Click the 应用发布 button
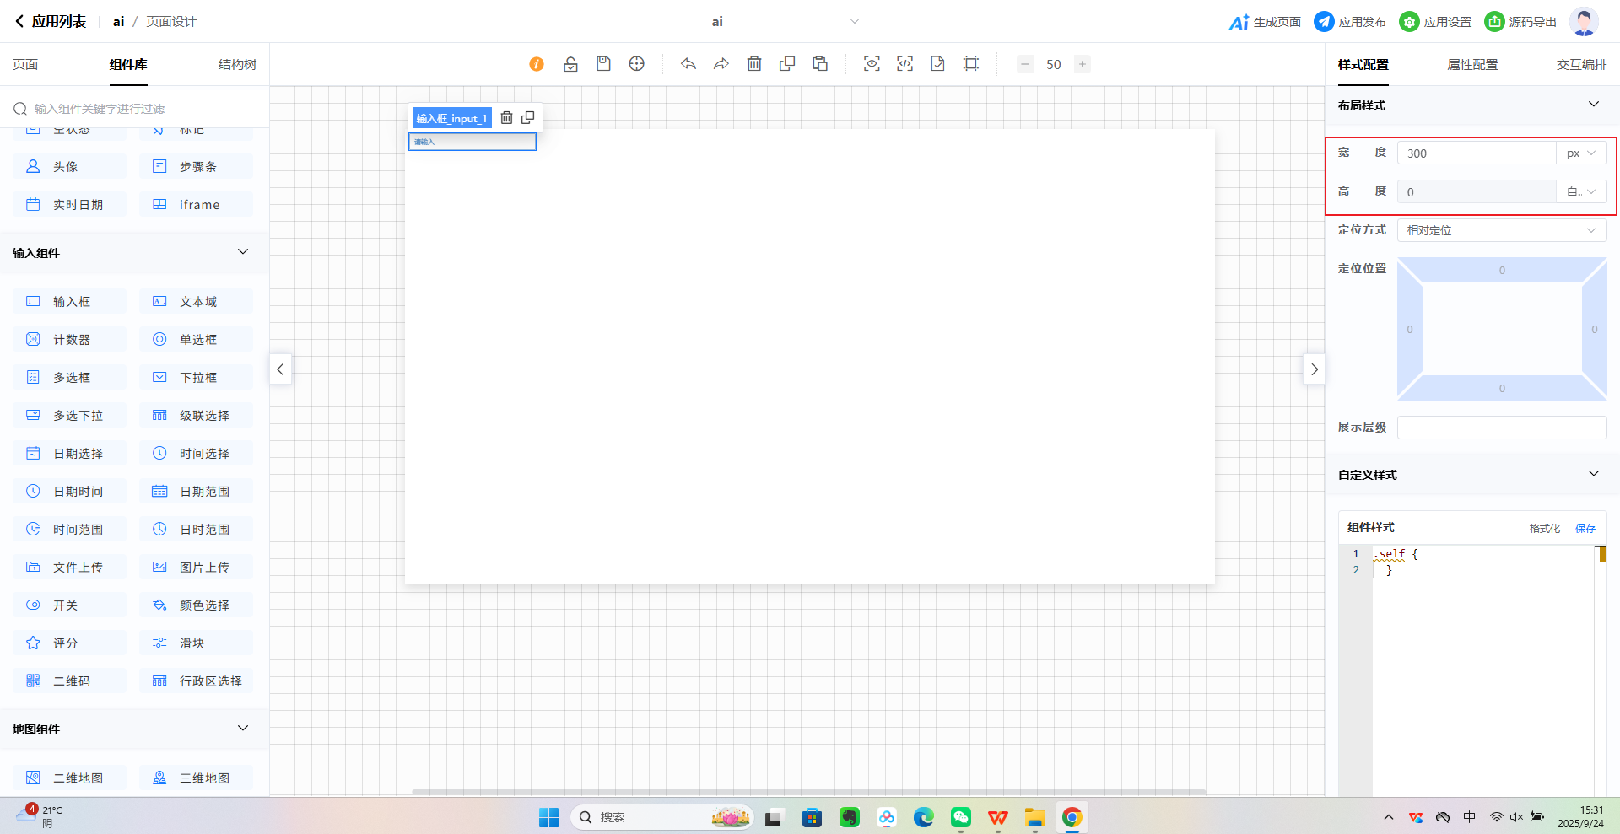Screen dimensions: 1620x834 [1350, 22]
